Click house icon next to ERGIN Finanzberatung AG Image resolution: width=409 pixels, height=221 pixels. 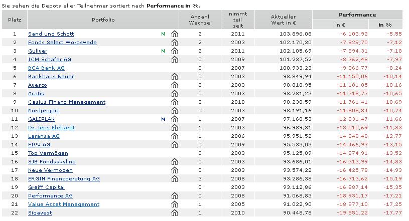click(x=175, y=179)
